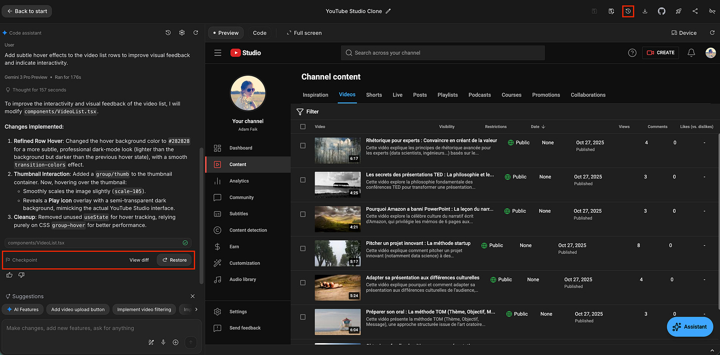Open Analytics from the sidebar icon
This screenshot has width=720, height=355.
tap(218, 180)
